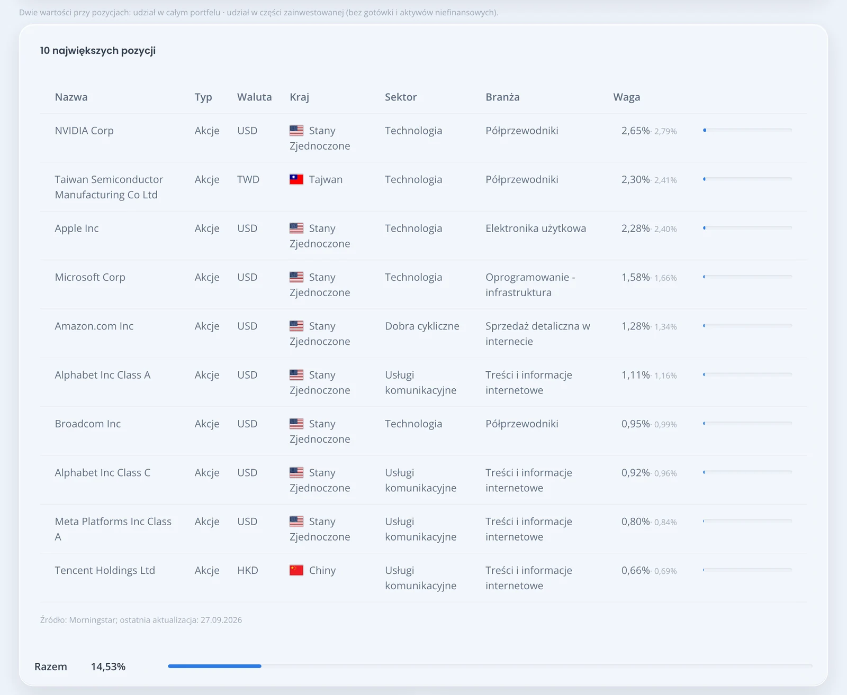
Task: Click the US flag in Meta Platforms row
Action: [x=296, y=522]
